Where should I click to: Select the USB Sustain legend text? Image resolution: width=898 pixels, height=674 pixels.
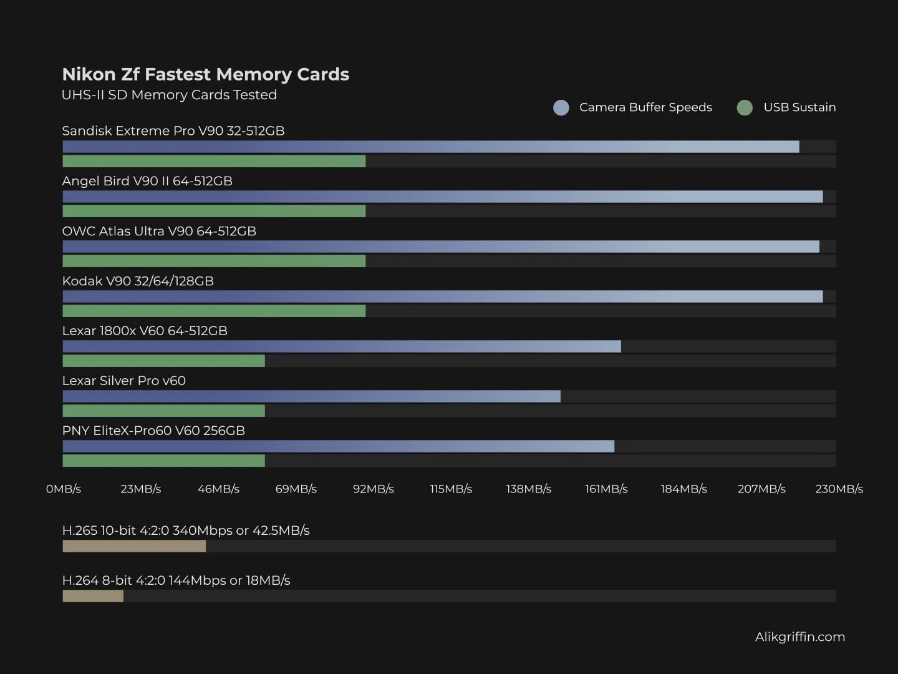799,107
